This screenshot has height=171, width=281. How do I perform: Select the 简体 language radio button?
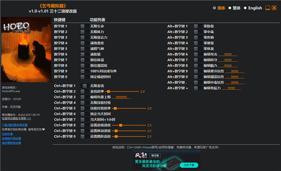[214, 8]
